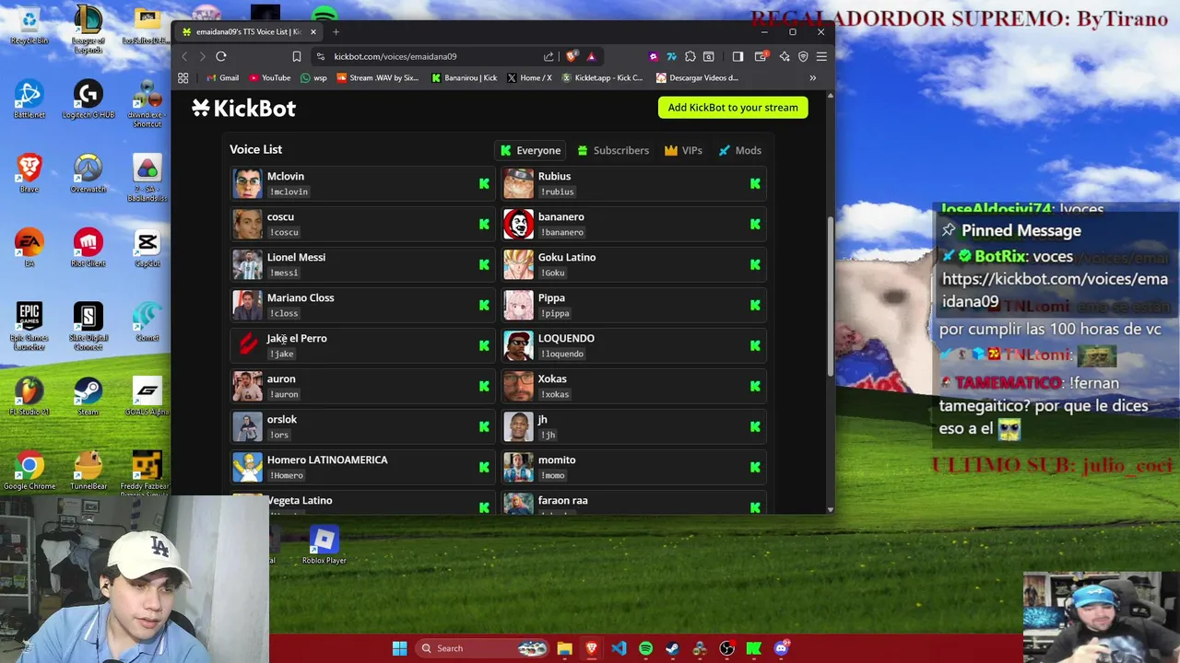1180x663 pixels.
Task: Click the green Kick icon on Pippa row
Action: 755,305
